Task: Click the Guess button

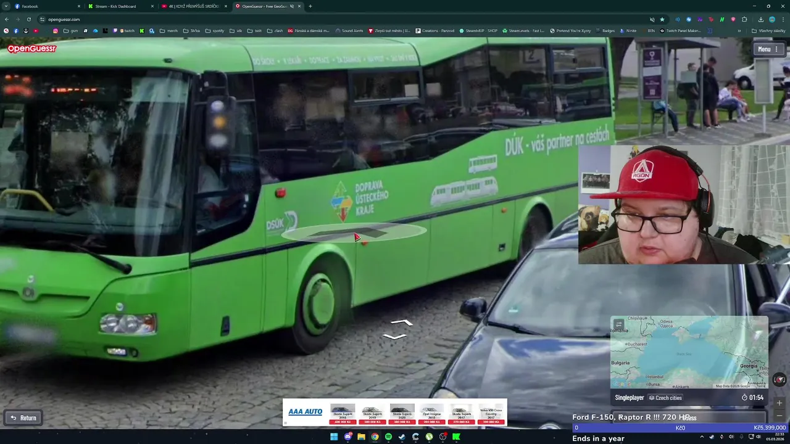Action: [x=689, y=417]
